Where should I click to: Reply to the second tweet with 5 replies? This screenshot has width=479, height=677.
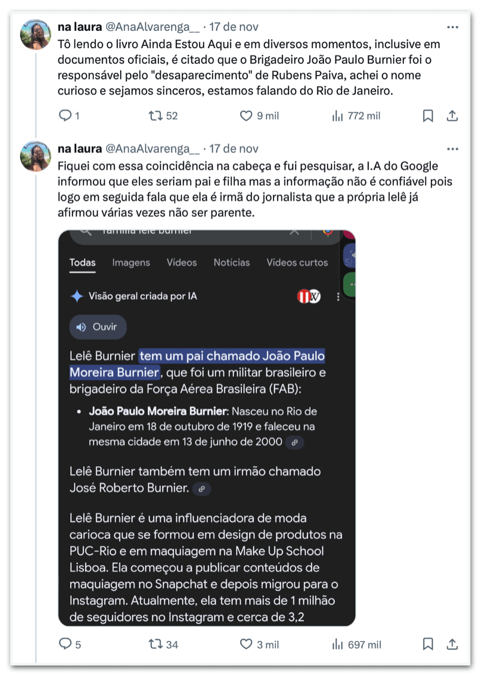click(65, 644)
